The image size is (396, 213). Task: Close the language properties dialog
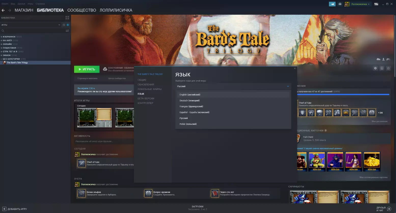pyautogui.click(x=295, y=68)
